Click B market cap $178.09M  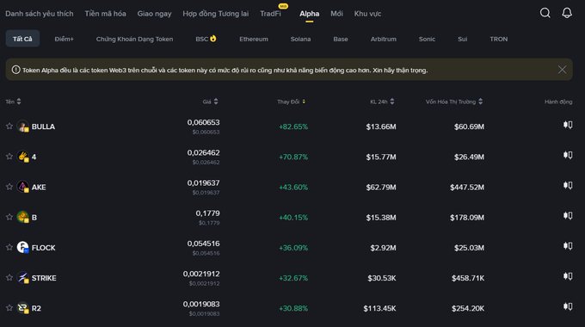click(467, 217)
